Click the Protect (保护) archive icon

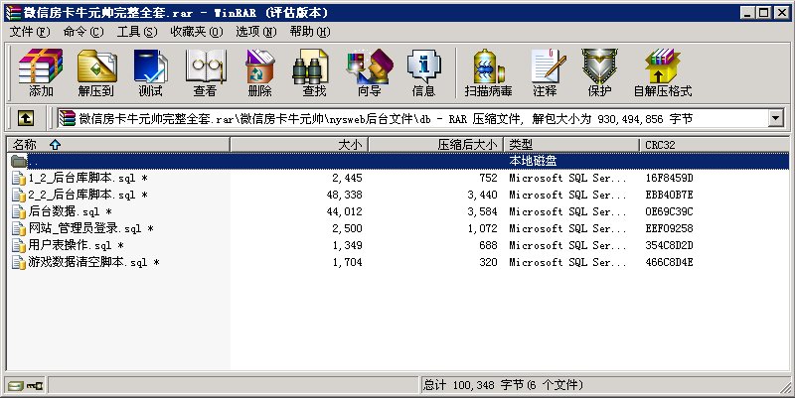599,72
